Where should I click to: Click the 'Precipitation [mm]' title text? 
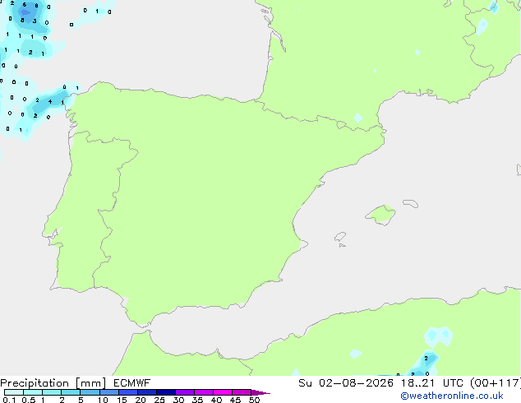(53, 383)
